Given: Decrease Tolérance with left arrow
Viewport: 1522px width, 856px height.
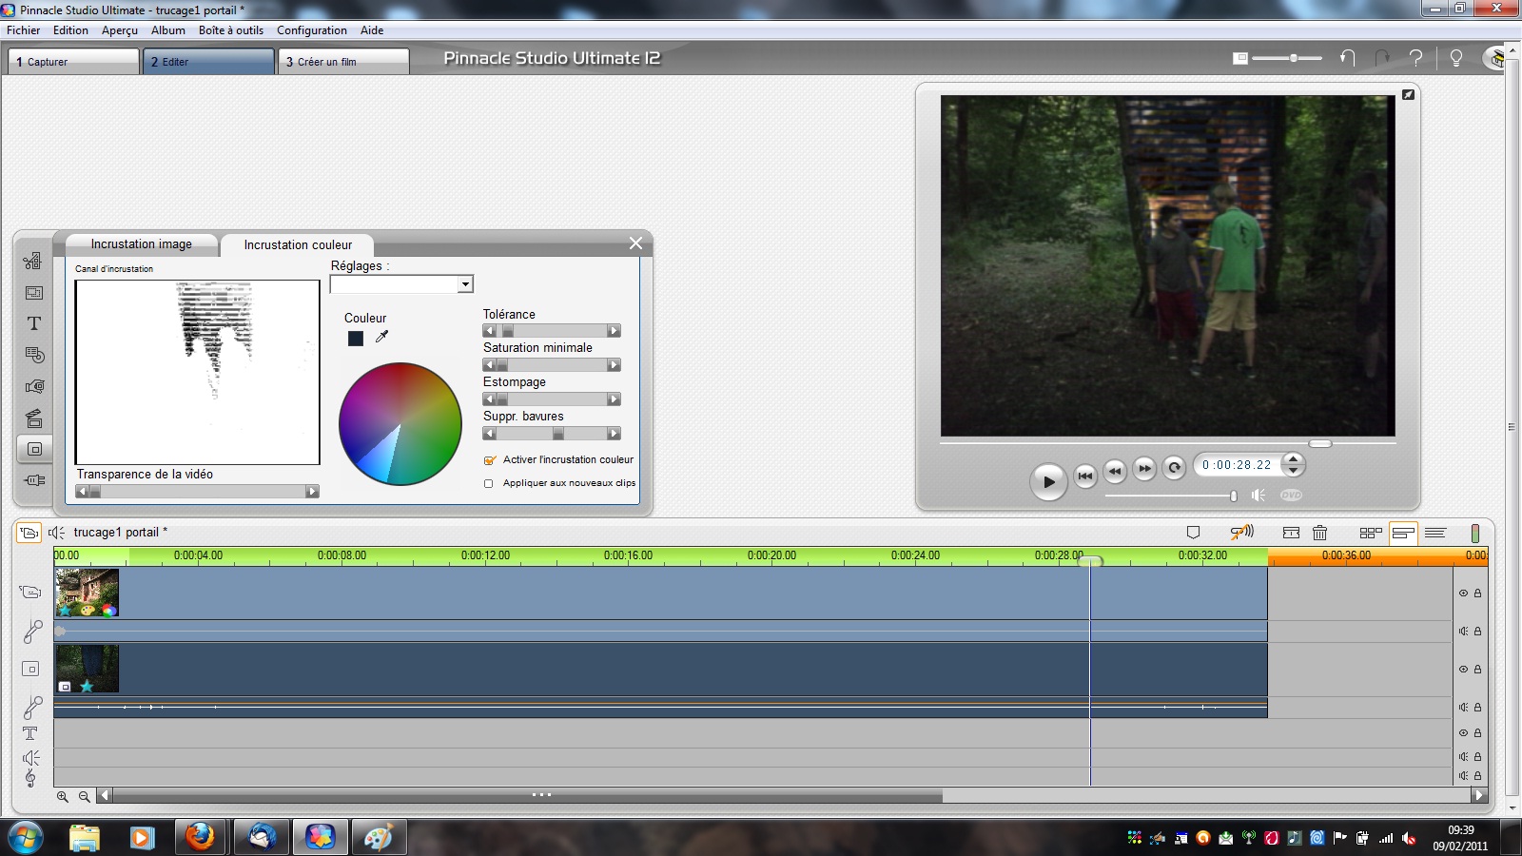Looking at the screenshot, I should 490,331.
